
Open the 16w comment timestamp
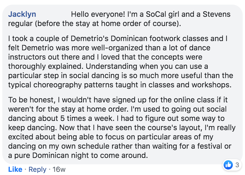click(59, 169)
